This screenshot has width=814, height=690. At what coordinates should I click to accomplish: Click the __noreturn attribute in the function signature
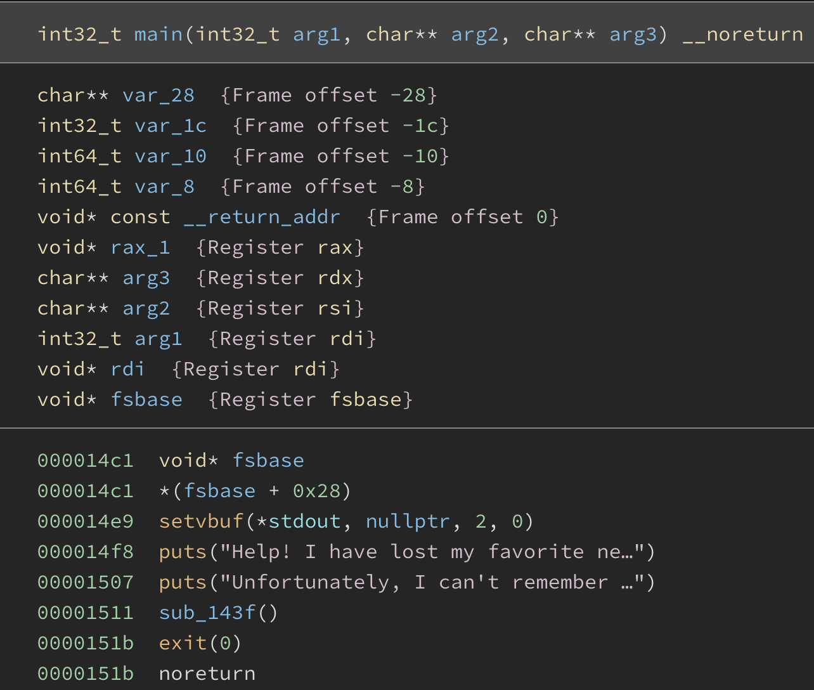(742, 34)
